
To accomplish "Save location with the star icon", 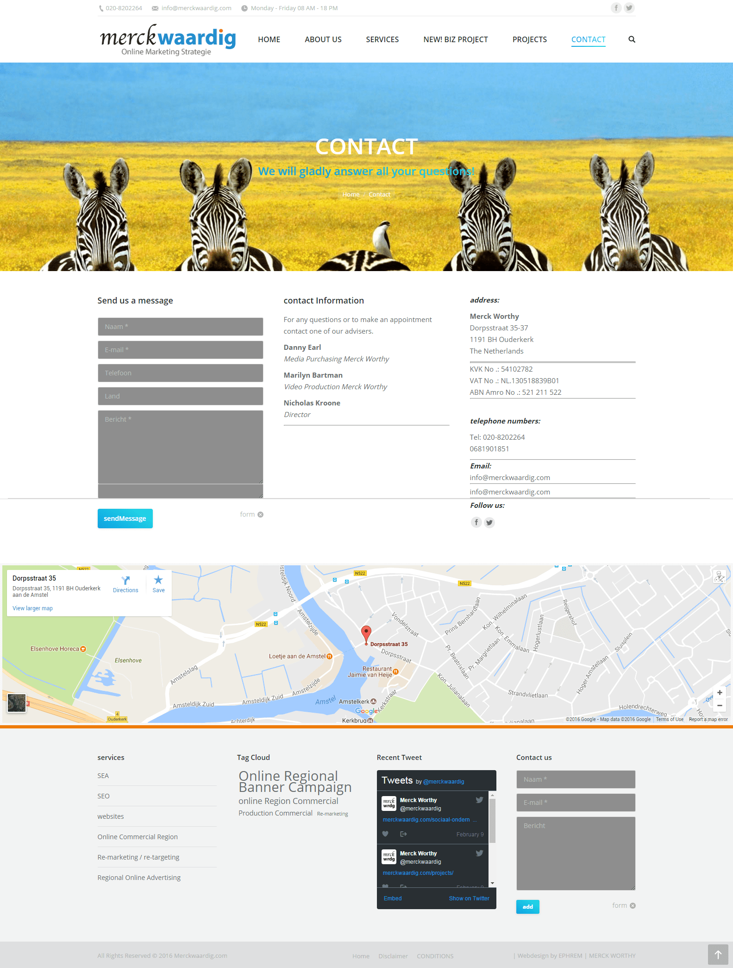I will (x=158, y=580).
